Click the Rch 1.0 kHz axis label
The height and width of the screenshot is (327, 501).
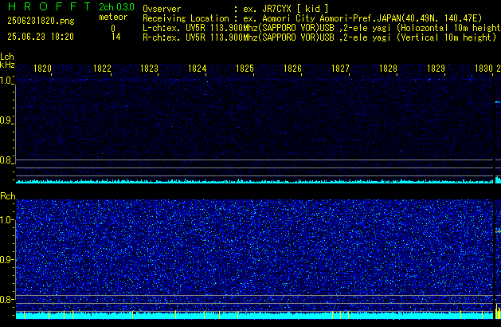coord(6,220)
